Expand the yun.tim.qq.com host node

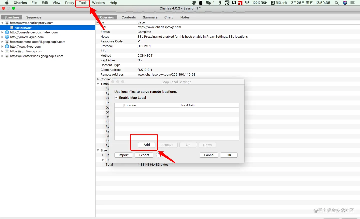coord(3,51)
